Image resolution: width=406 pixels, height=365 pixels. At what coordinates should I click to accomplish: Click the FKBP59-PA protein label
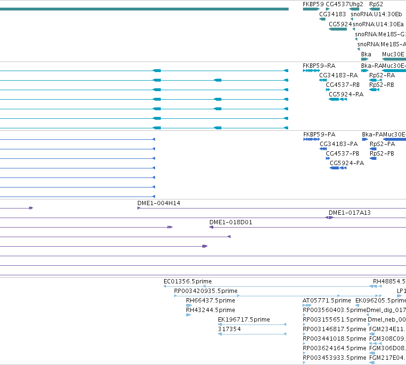(x=319, y=135)
